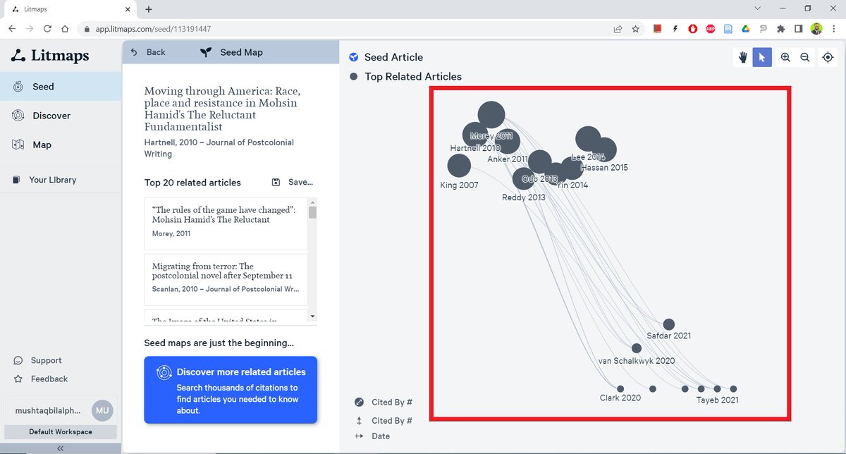Toggle the Top Related Articles legend indicator
Screen dimensions: 846x454
tap(352, 76)
